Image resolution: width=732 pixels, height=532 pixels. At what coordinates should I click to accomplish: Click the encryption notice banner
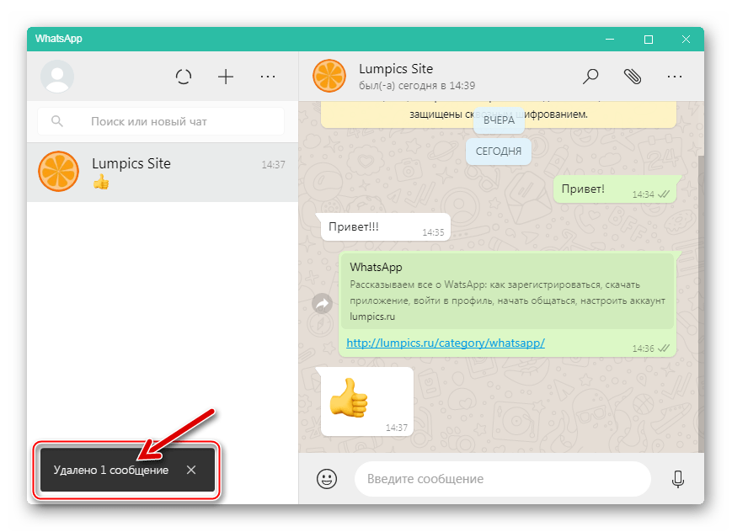coord(499,114)
